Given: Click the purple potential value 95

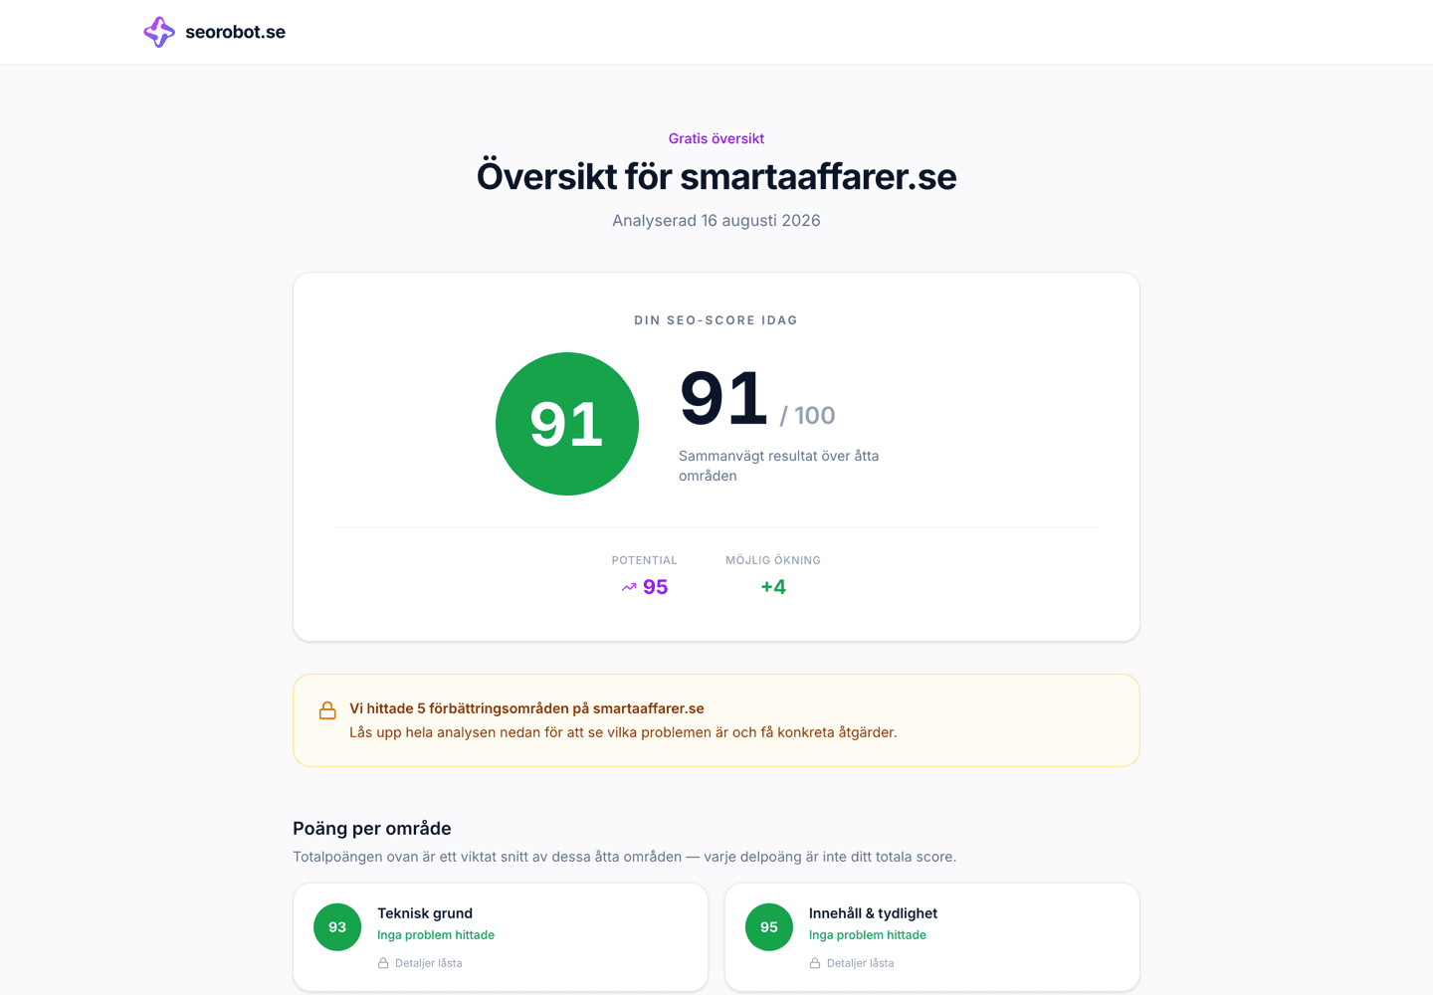Looking at the screenshot, I should [x=655, y=587].
